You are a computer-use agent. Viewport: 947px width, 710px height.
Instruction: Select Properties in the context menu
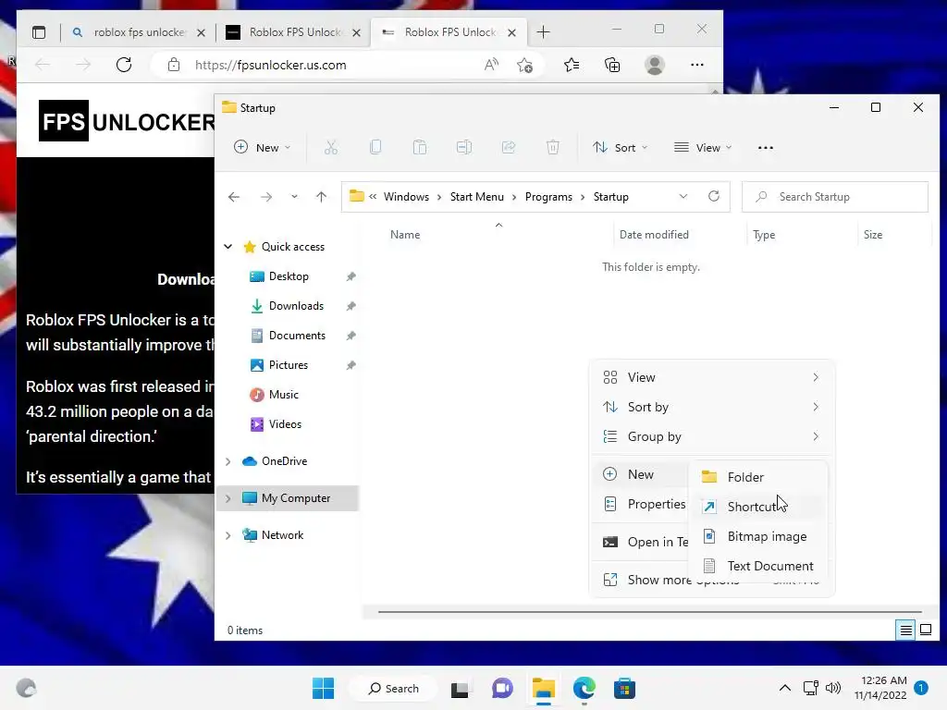[x=644, y=504]
